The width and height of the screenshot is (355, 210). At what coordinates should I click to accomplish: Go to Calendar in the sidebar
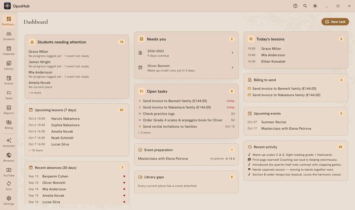click(x=9, y=51)
